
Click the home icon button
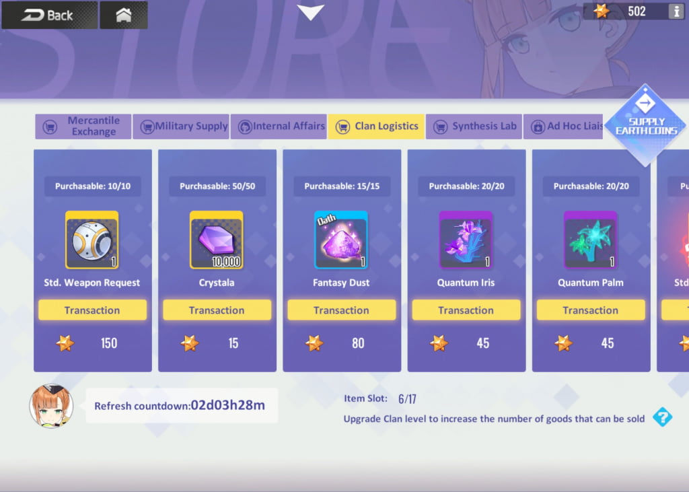coord(124,15)
